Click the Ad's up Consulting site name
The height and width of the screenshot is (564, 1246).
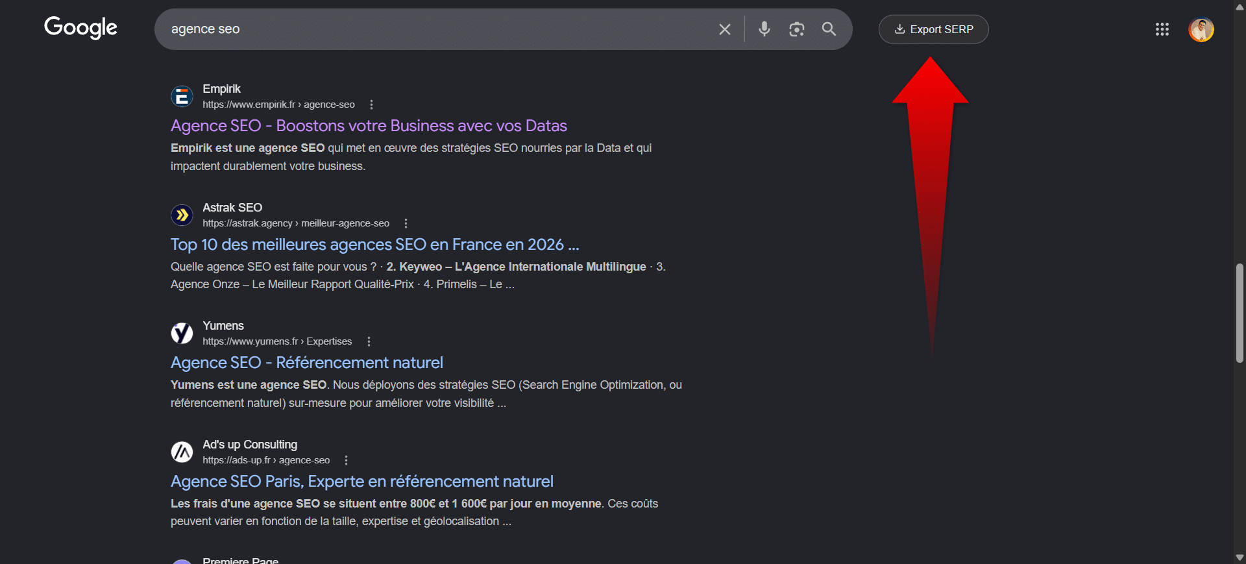tap(250, 445)
